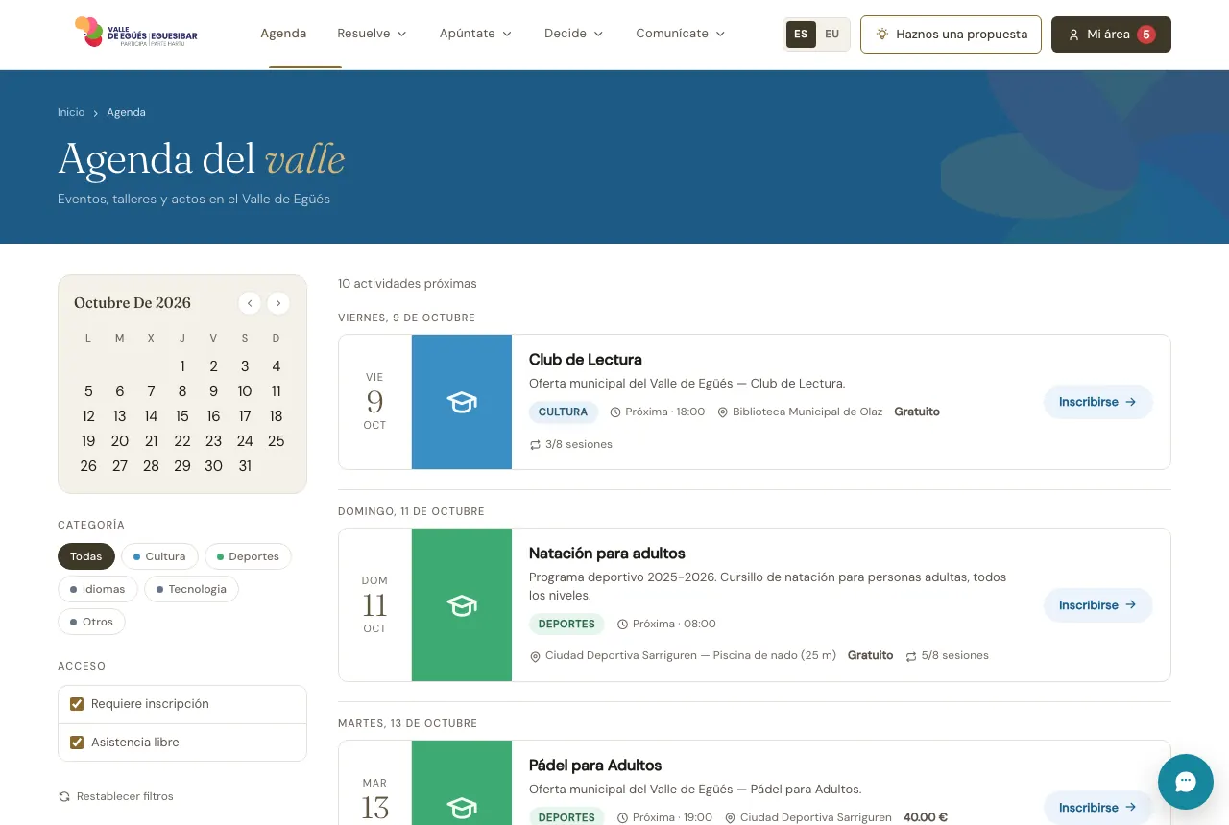Click the repeat icon beside 3/8 sesiones
This screenshot has width=1229, height=825.
coord(535,444)
